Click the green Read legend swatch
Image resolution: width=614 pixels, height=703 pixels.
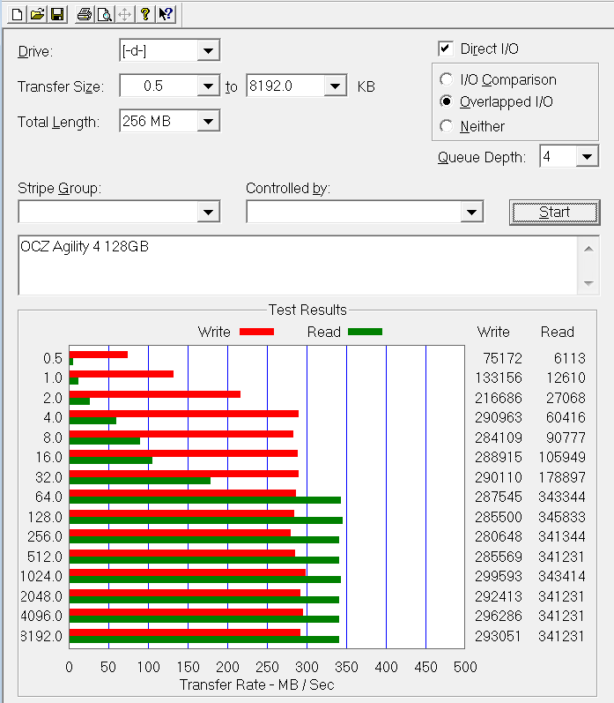click(x=365, y=332)
